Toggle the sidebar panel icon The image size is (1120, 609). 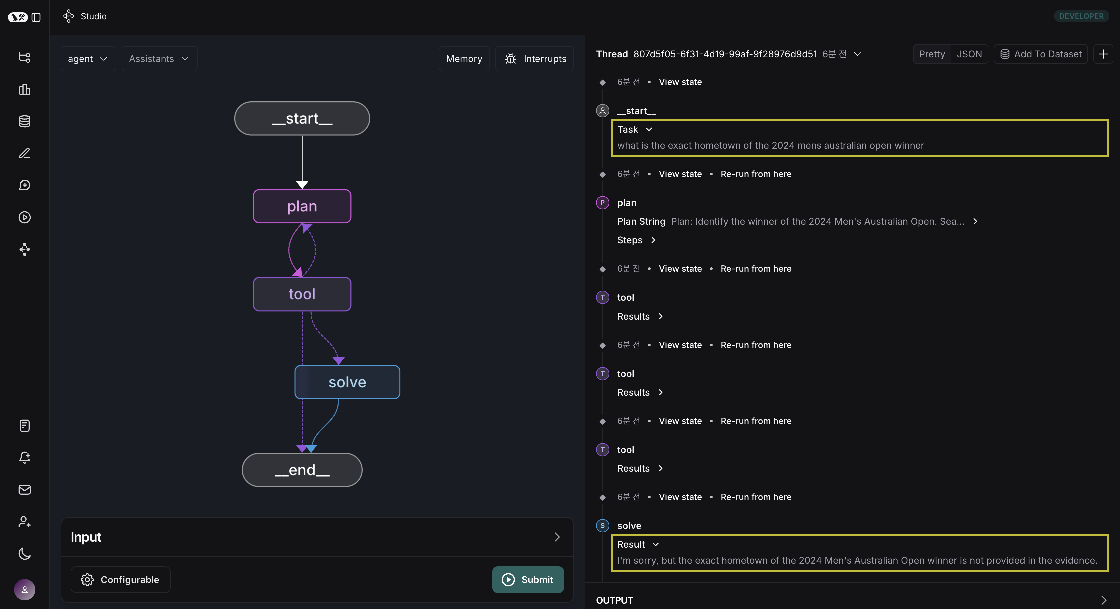pyautogui.click(x=37, y=17)
